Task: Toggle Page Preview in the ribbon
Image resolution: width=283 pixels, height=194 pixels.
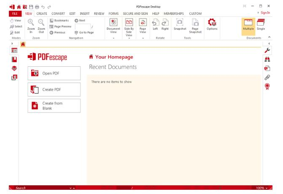Action: (60, 26)
